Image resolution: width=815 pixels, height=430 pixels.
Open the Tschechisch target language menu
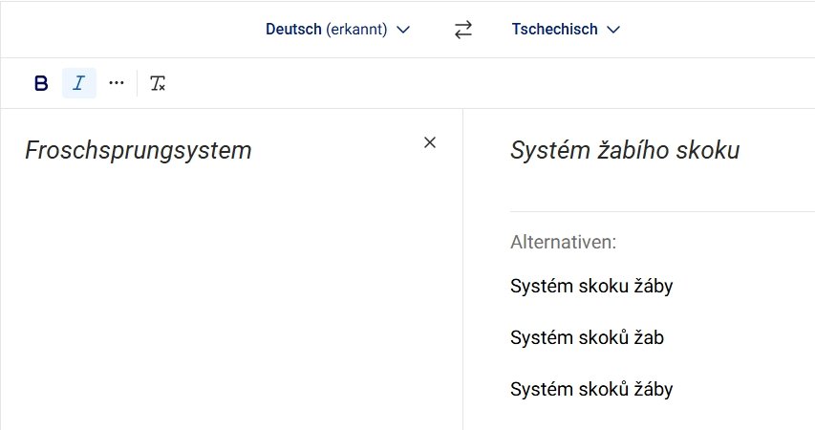(x=555, y=30)
